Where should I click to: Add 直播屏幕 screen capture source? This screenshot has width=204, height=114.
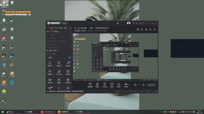pyautogui.click(x=90, y=85)
